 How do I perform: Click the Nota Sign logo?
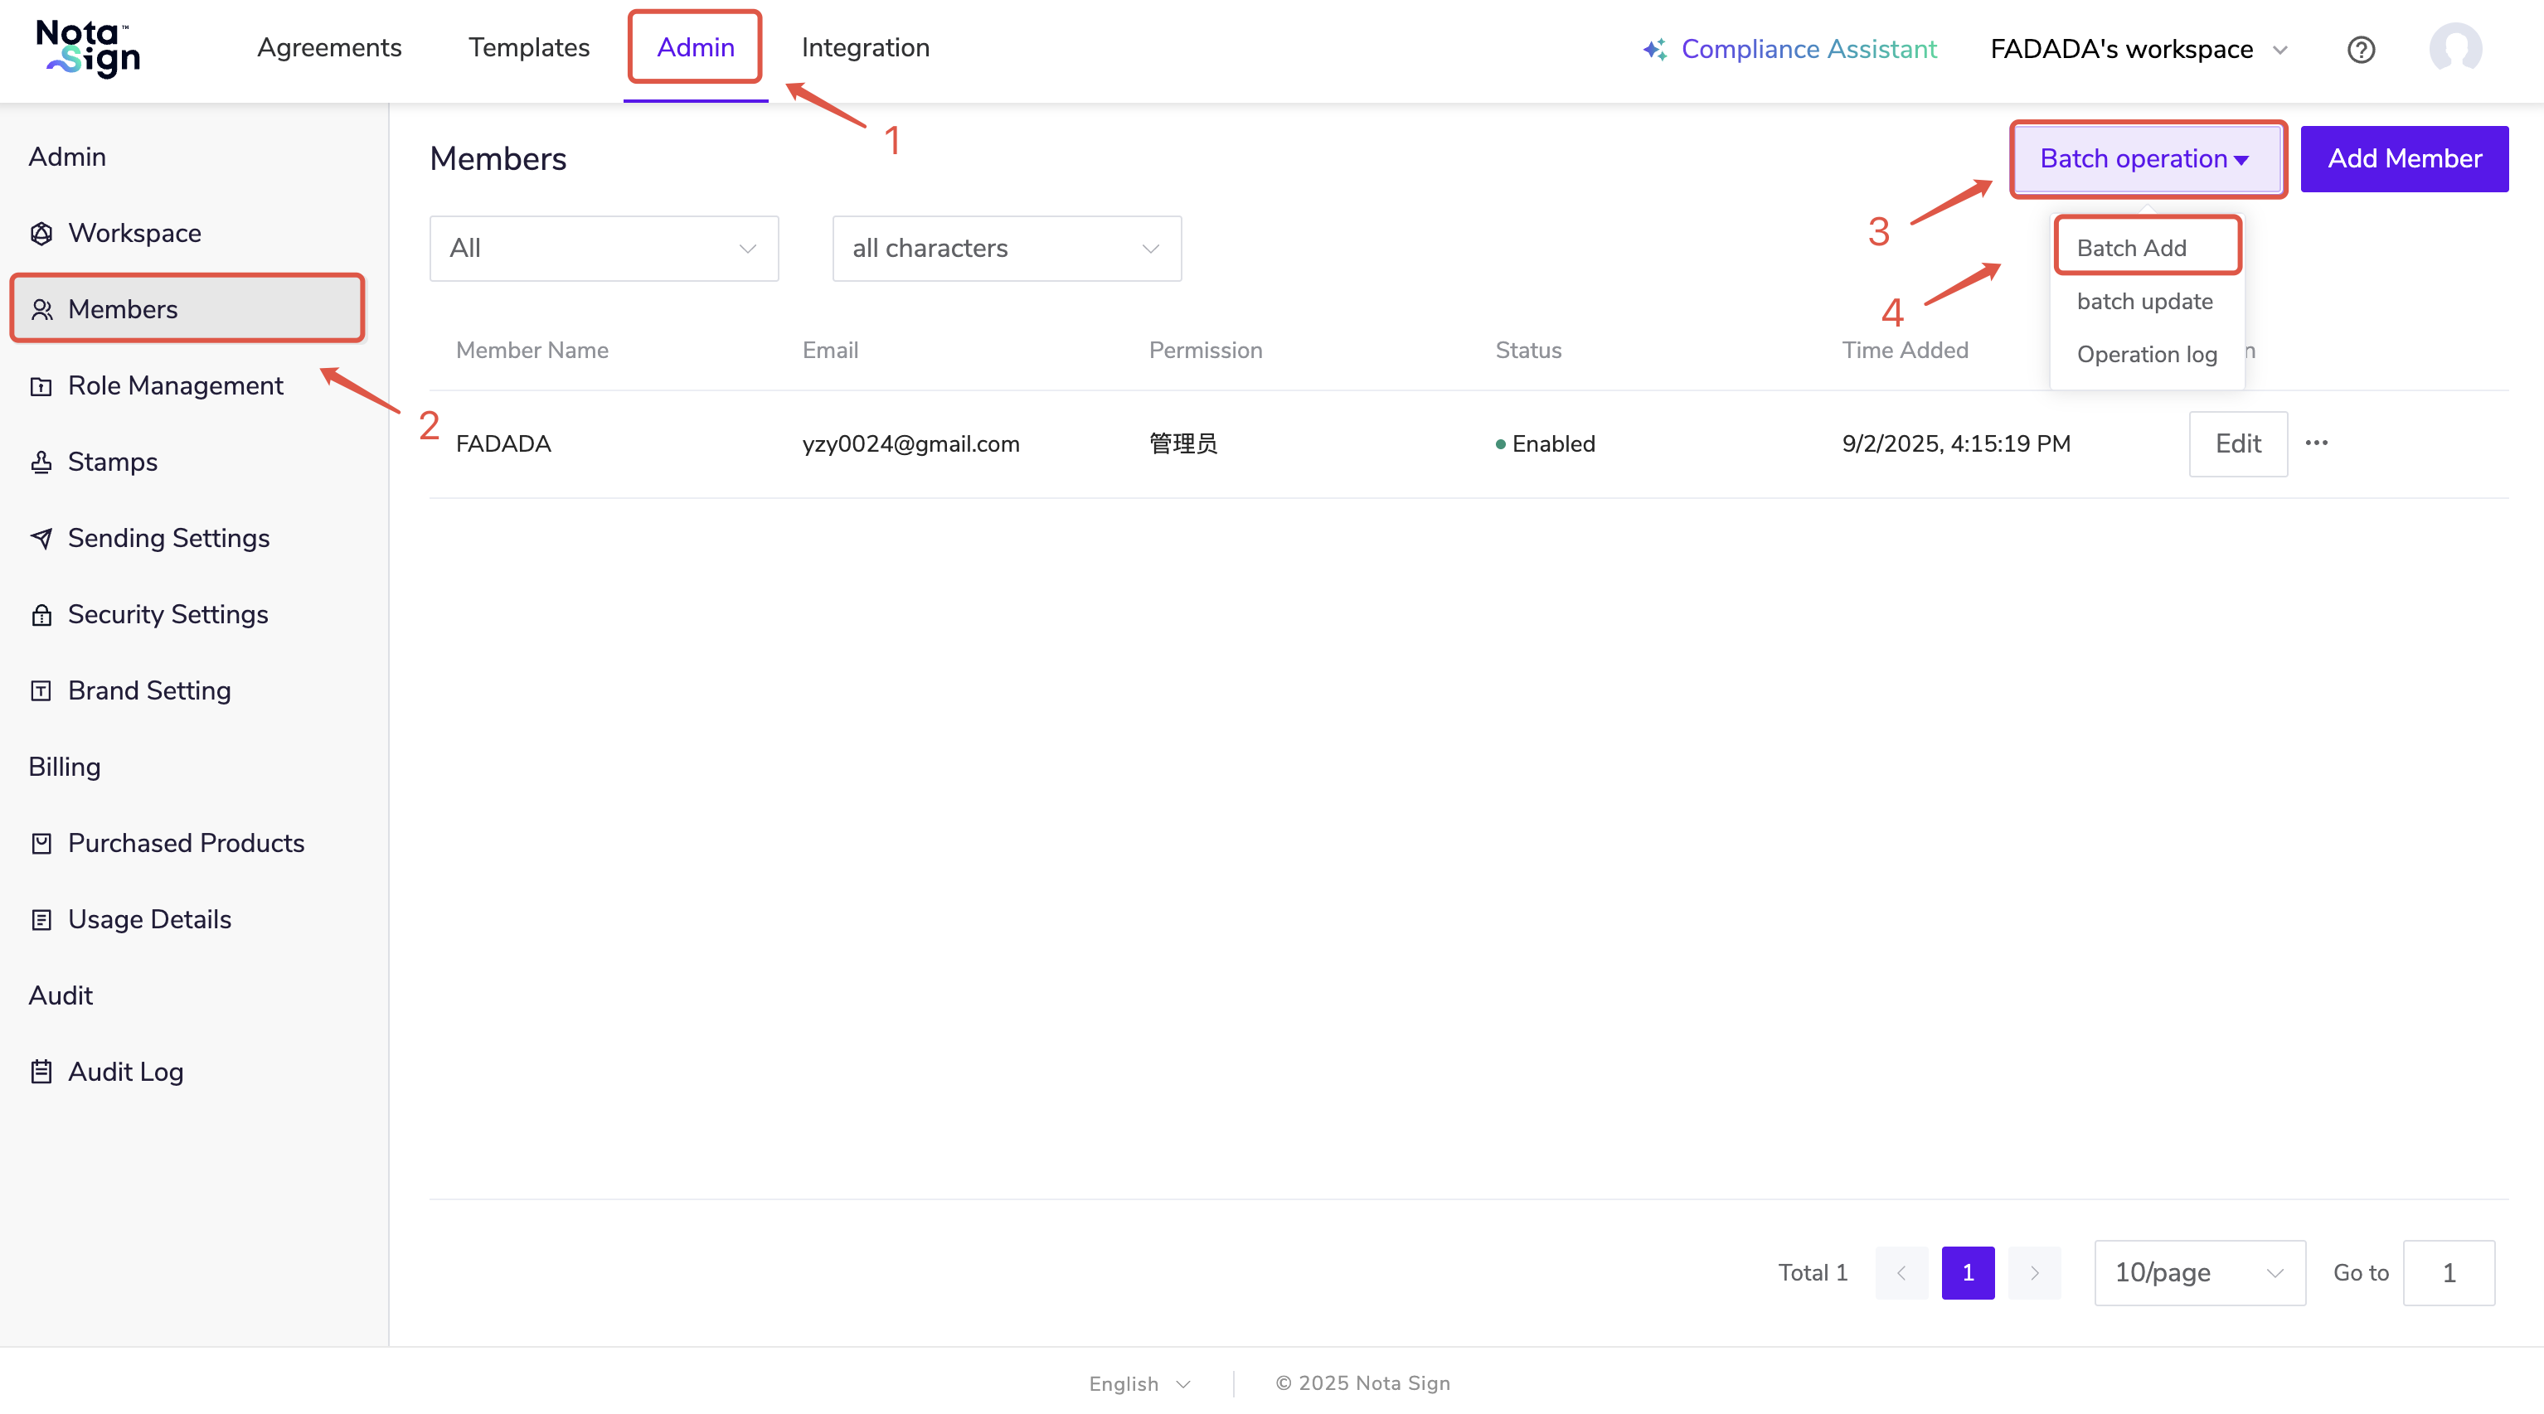88,48
